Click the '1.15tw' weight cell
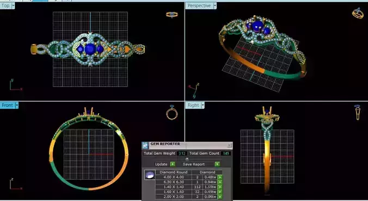The height and width of the screenshot is (201, 368). point(210,187)
